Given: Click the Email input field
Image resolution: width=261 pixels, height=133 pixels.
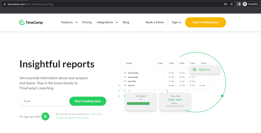Looking at the screenshot, I should pyautogui.click(x=45, y=101).
